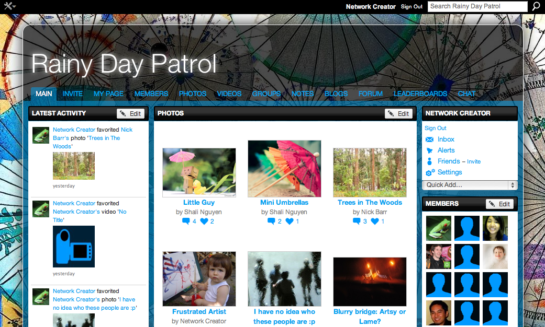Open the Little Guy photo title
Screen dimensions: 545x327
199,203
